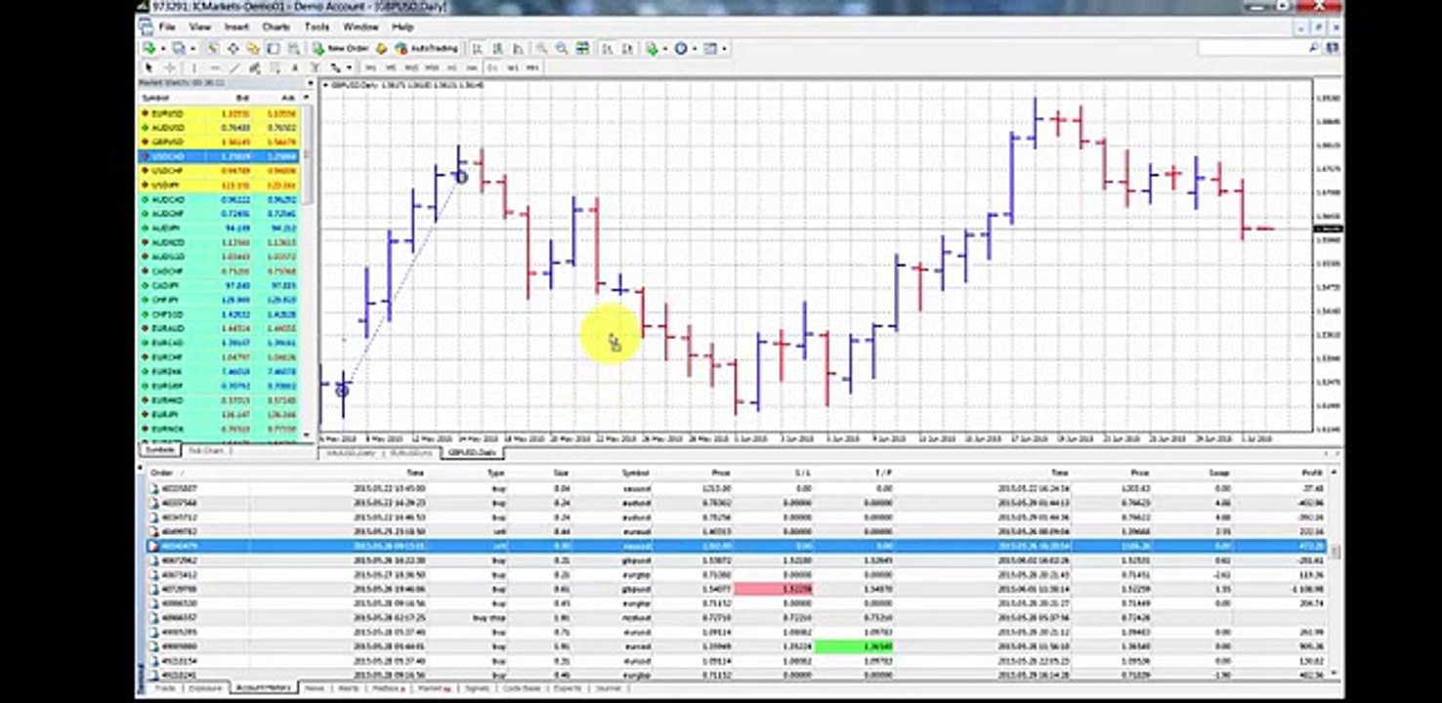The height and width of the screenshot is (703, 1442).
Task: Expand the New Chart dropdown arrow
Action: click(162, 48)
